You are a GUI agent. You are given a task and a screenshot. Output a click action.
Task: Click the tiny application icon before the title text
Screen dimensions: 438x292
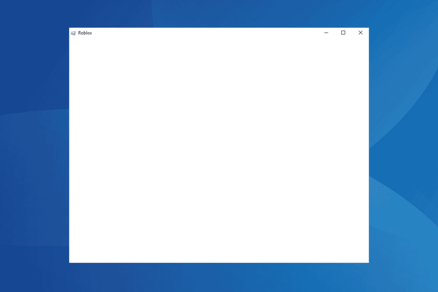coord(74,32)
